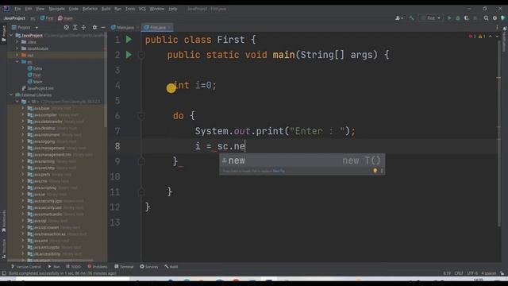
Task: Collapse all using the Project panel toolbar icon
Action: (83, 28)
